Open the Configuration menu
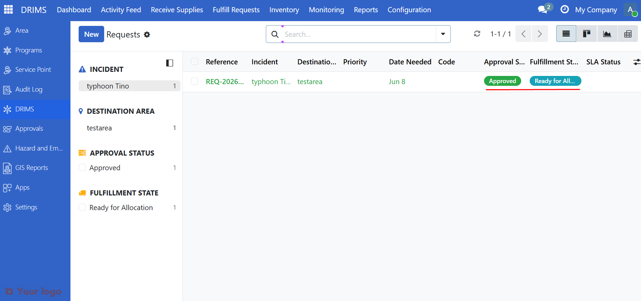 409,10
